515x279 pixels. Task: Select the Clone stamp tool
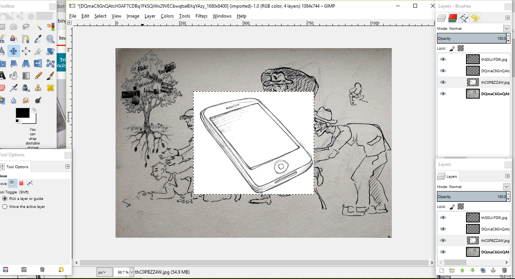[38, 88]
